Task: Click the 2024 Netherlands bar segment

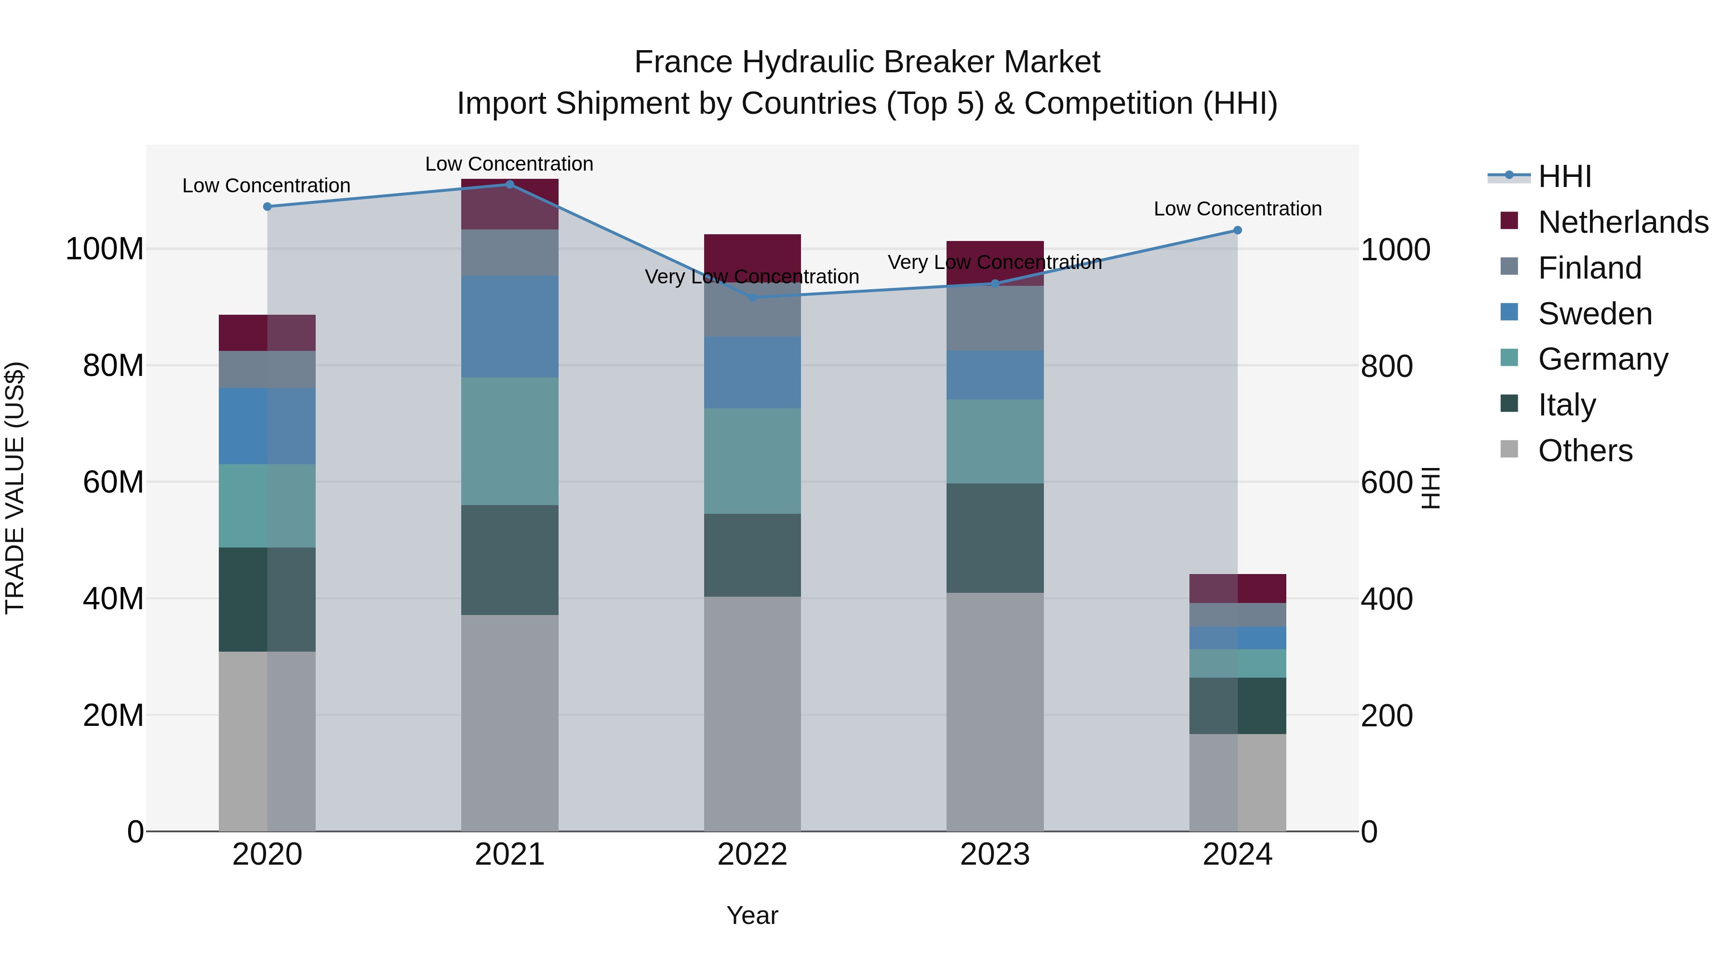Action: [1237, 588]
